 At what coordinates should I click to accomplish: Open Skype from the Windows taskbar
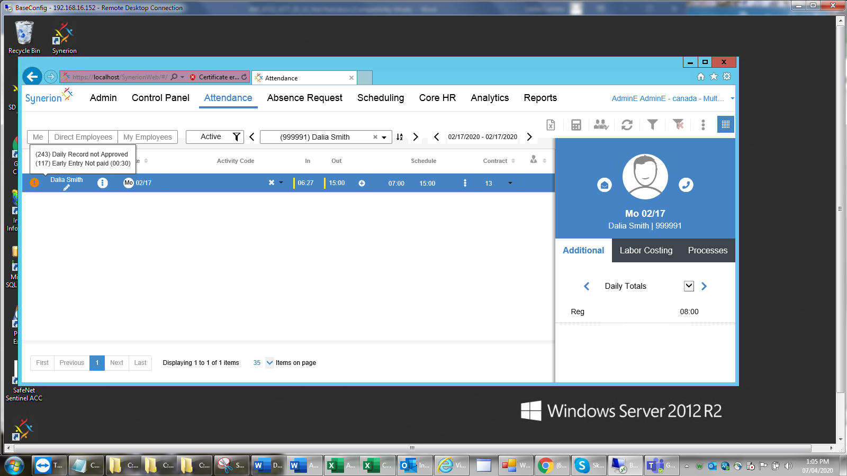point(588,465)
